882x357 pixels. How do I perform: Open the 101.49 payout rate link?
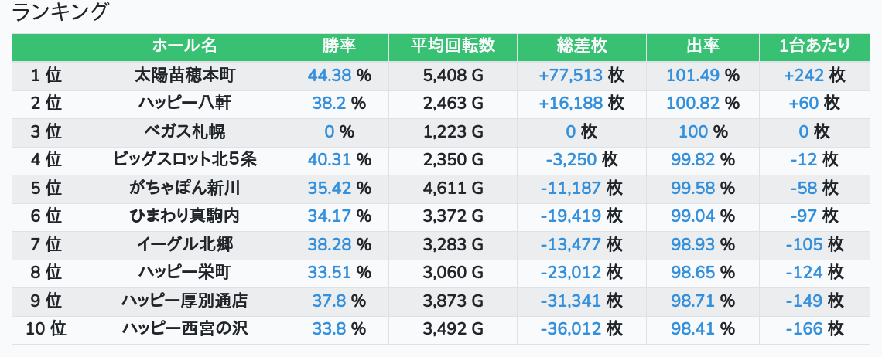pos(692,75)
